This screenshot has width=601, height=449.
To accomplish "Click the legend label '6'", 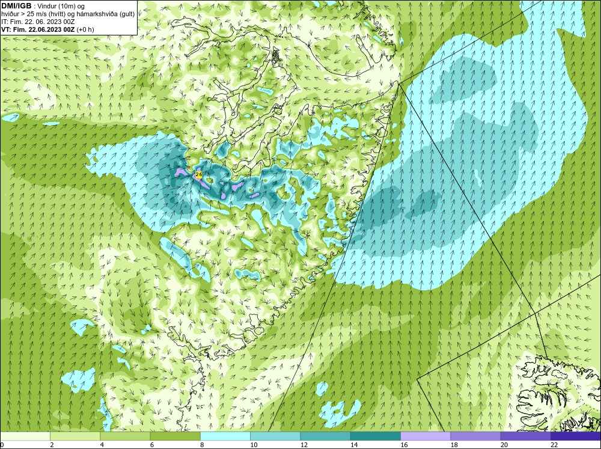I will (152, 445).
